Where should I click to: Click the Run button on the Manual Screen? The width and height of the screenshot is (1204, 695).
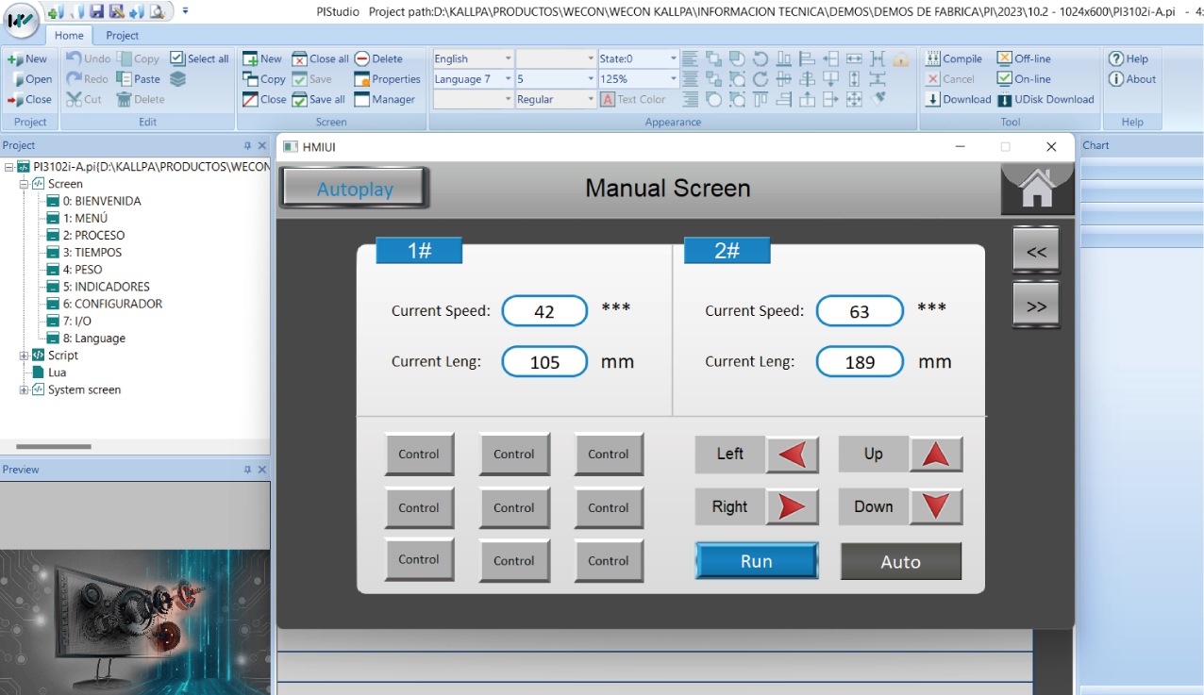[756, 560]
